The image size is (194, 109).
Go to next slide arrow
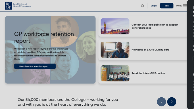click(172, 102)
